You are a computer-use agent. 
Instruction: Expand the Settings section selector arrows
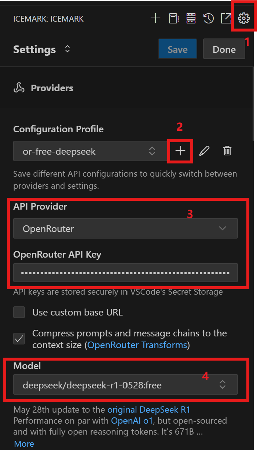point(67,49)
